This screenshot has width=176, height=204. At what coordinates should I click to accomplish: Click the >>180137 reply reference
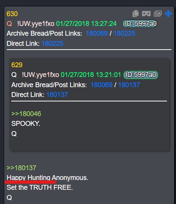point(21,168)
